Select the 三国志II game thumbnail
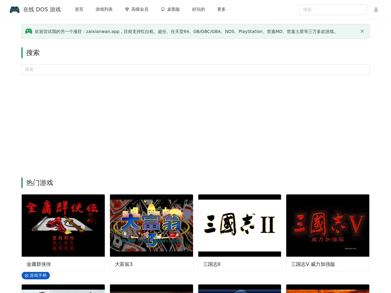391x293 pixels. coord(239,226)
